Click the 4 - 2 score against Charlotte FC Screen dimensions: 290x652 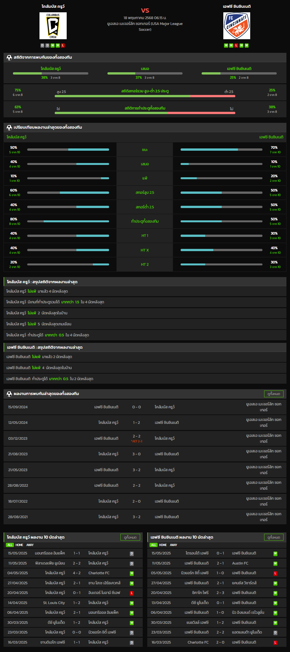tap(77, 573)
